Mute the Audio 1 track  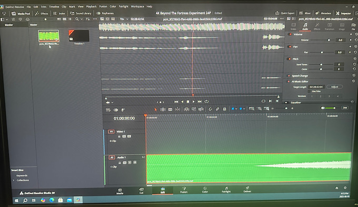135,162
